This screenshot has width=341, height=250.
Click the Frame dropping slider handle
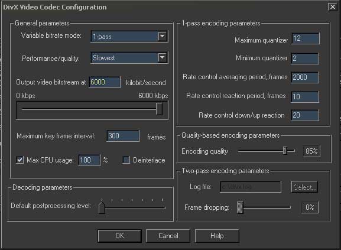(x=240, y=207)
